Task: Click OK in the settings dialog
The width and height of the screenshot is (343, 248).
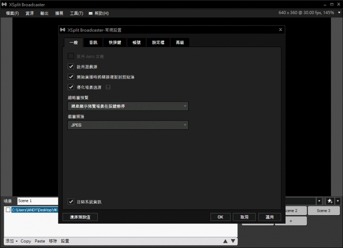Action: coord(220,217)
